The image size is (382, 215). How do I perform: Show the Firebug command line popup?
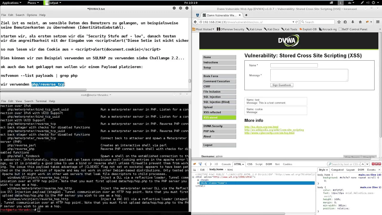(x=216, y=164)
